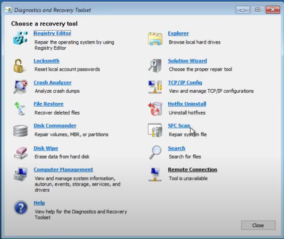The image size is (284, 239).
Task: Click the 'Recover deleted files' text
Action: click(x=57, y=113)
